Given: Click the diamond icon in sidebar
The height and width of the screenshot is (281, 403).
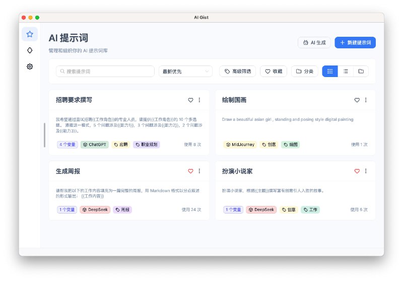Looking at the screenshot, I should click(30, 50).
